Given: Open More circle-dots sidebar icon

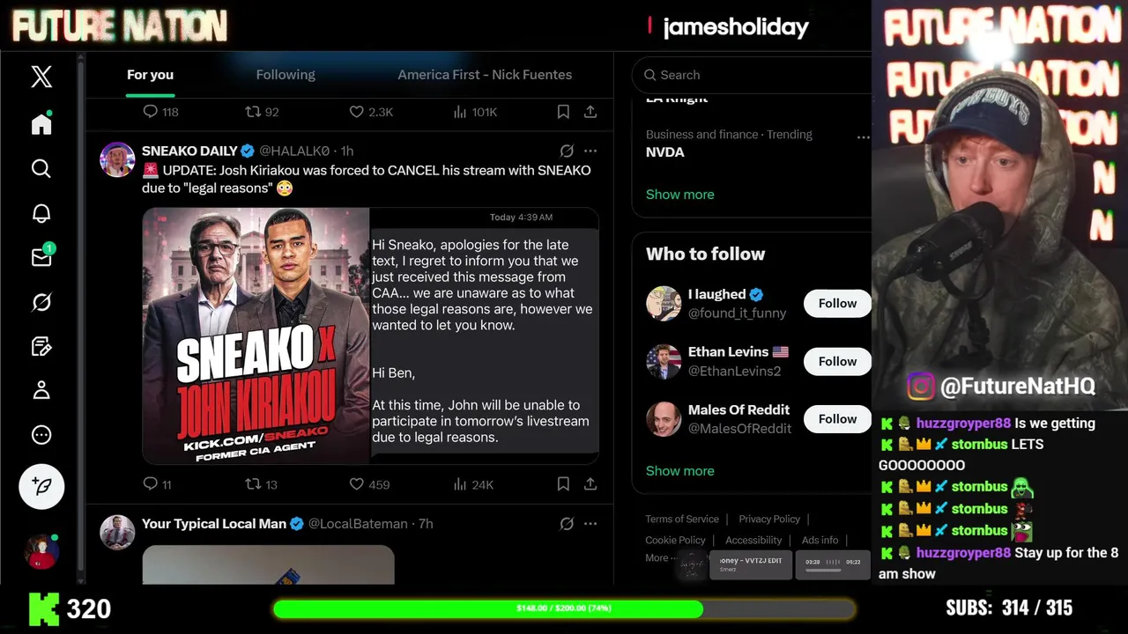Looking at the screenshot, I should [41, 435].
